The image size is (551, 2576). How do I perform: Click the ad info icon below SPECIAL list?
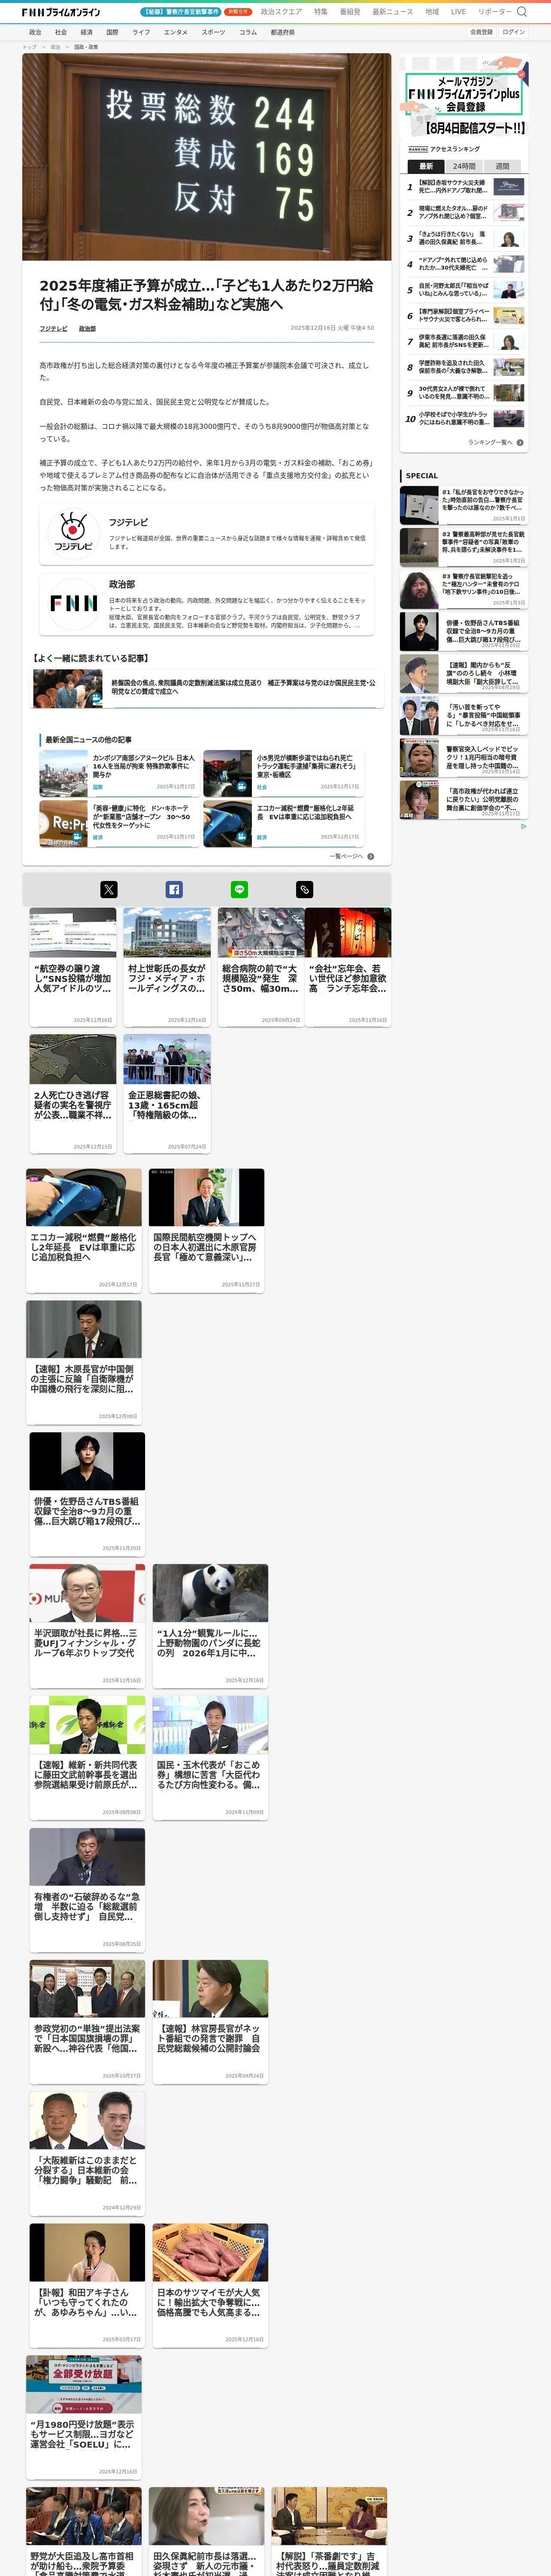[x=523, y=826]
